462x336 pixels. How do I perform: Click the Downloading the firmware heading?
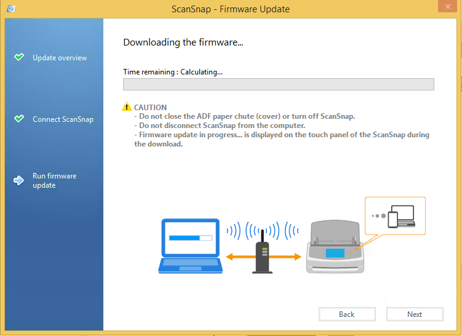click(x=183, y=42)
